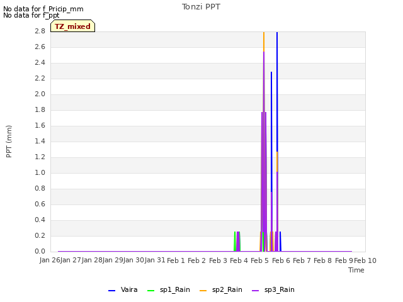Image resolution: width=403 pixels, height=302 pixels.
Task: Click the 1.4 y-axis tick value
Action: click(40, 141)
